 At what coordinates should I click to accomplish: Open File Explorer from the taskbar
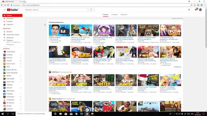(60, 114)
